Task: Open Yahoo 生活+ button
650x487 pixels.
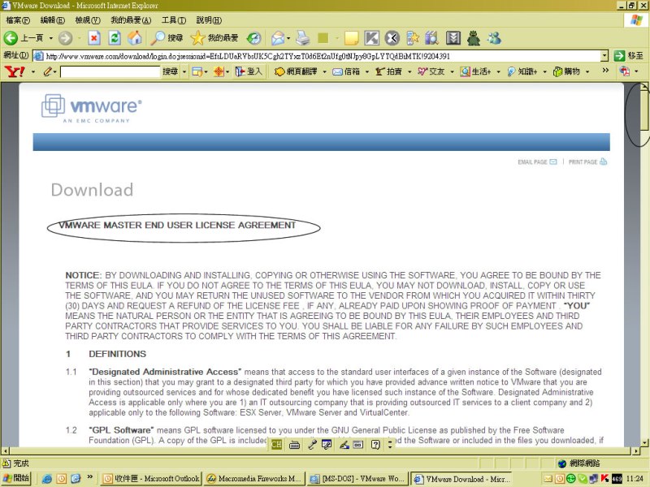Action: pyautogui.click(x=476, y=71)
